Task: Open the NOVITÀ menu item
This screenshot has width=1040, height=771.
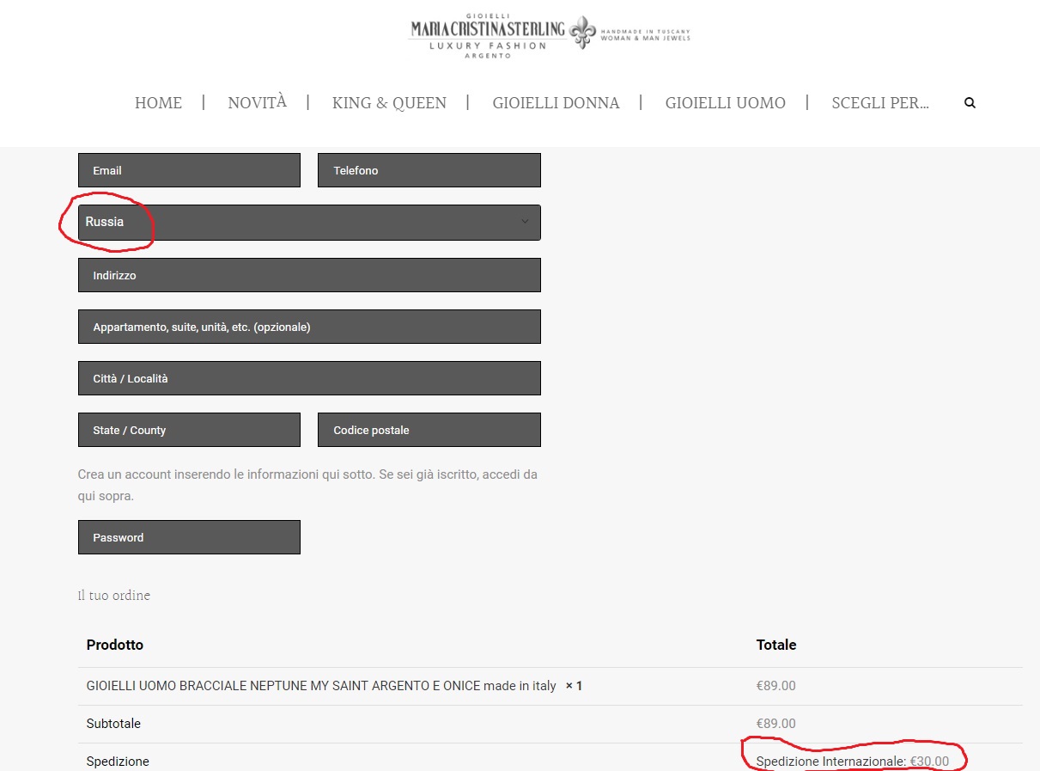Action: coord(257,103)
